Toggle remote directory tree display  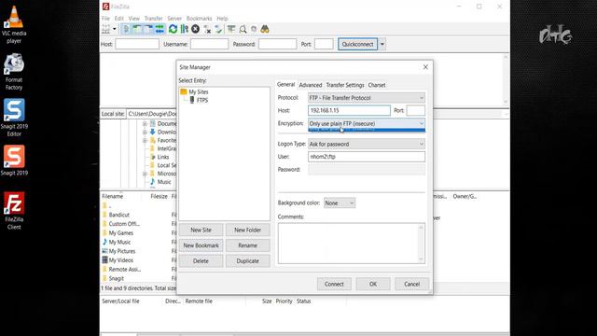[148, 29]
